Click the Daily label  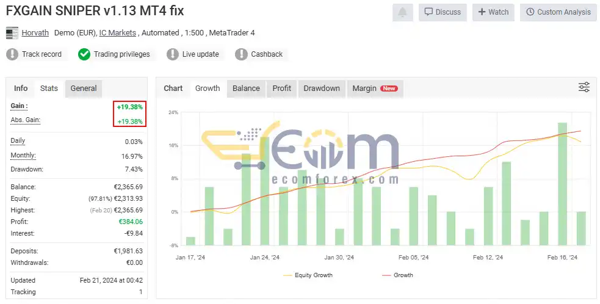pyautogui.click(x=18, y=141)
